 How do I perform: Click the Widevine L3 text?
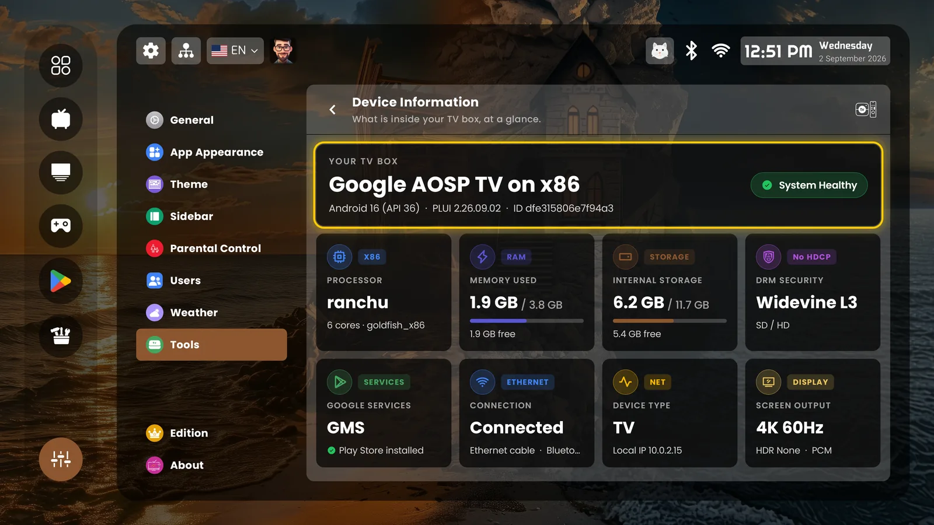point(807,303)
